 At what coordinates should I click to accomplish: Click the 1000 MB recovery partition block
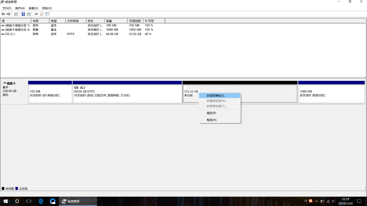coord(331,93)
